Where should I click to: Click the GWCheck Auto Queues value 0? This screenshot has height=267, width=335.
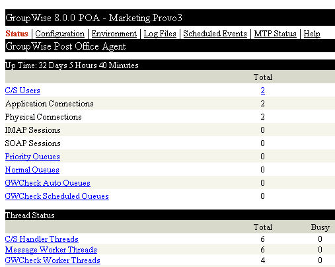[x=262, y=183]
